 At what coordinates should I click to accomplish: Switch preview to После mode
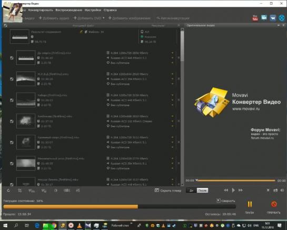202,190
